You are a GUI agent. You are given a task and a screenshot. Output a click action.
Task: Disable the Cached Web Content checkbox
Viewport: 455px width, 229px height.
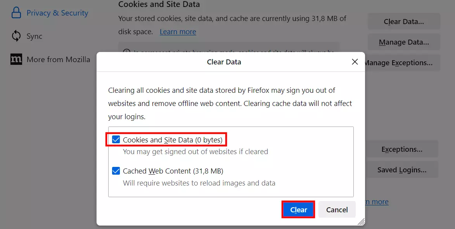point(115,170)
